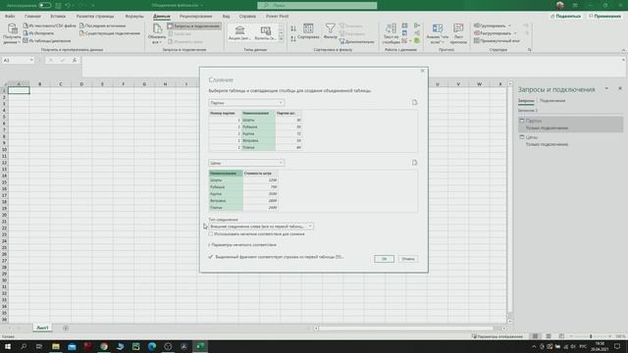Screen dimensions: 628x353
Task: Close the Merge dialog
Action: (x=422, y=71)
